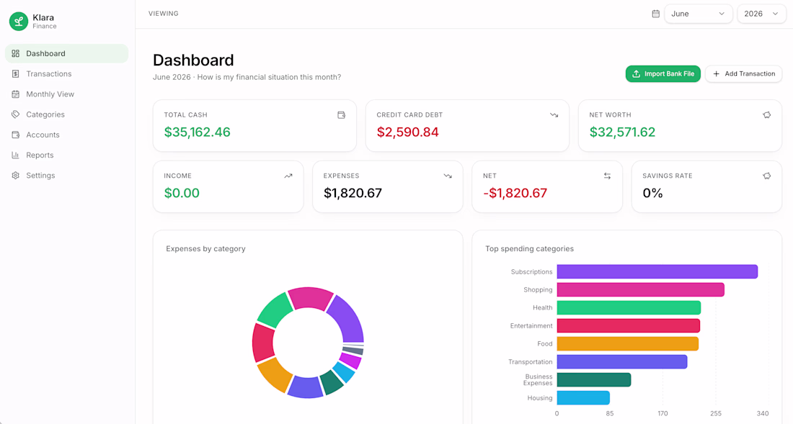
Task: Click the Transportation label in bar chart
Action: tap(530, 362)
